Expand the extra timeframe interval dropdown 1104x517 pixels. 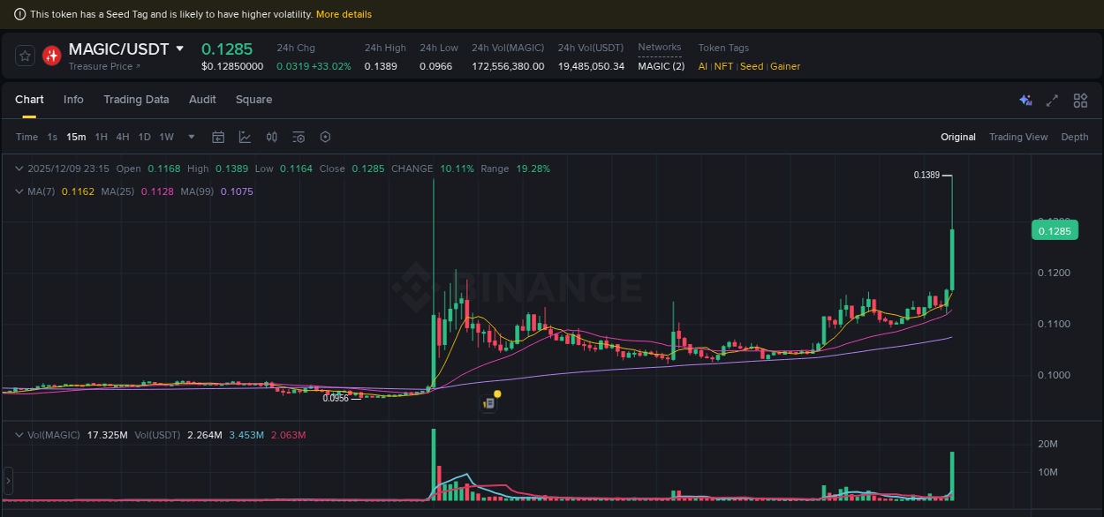pos(191,137)
